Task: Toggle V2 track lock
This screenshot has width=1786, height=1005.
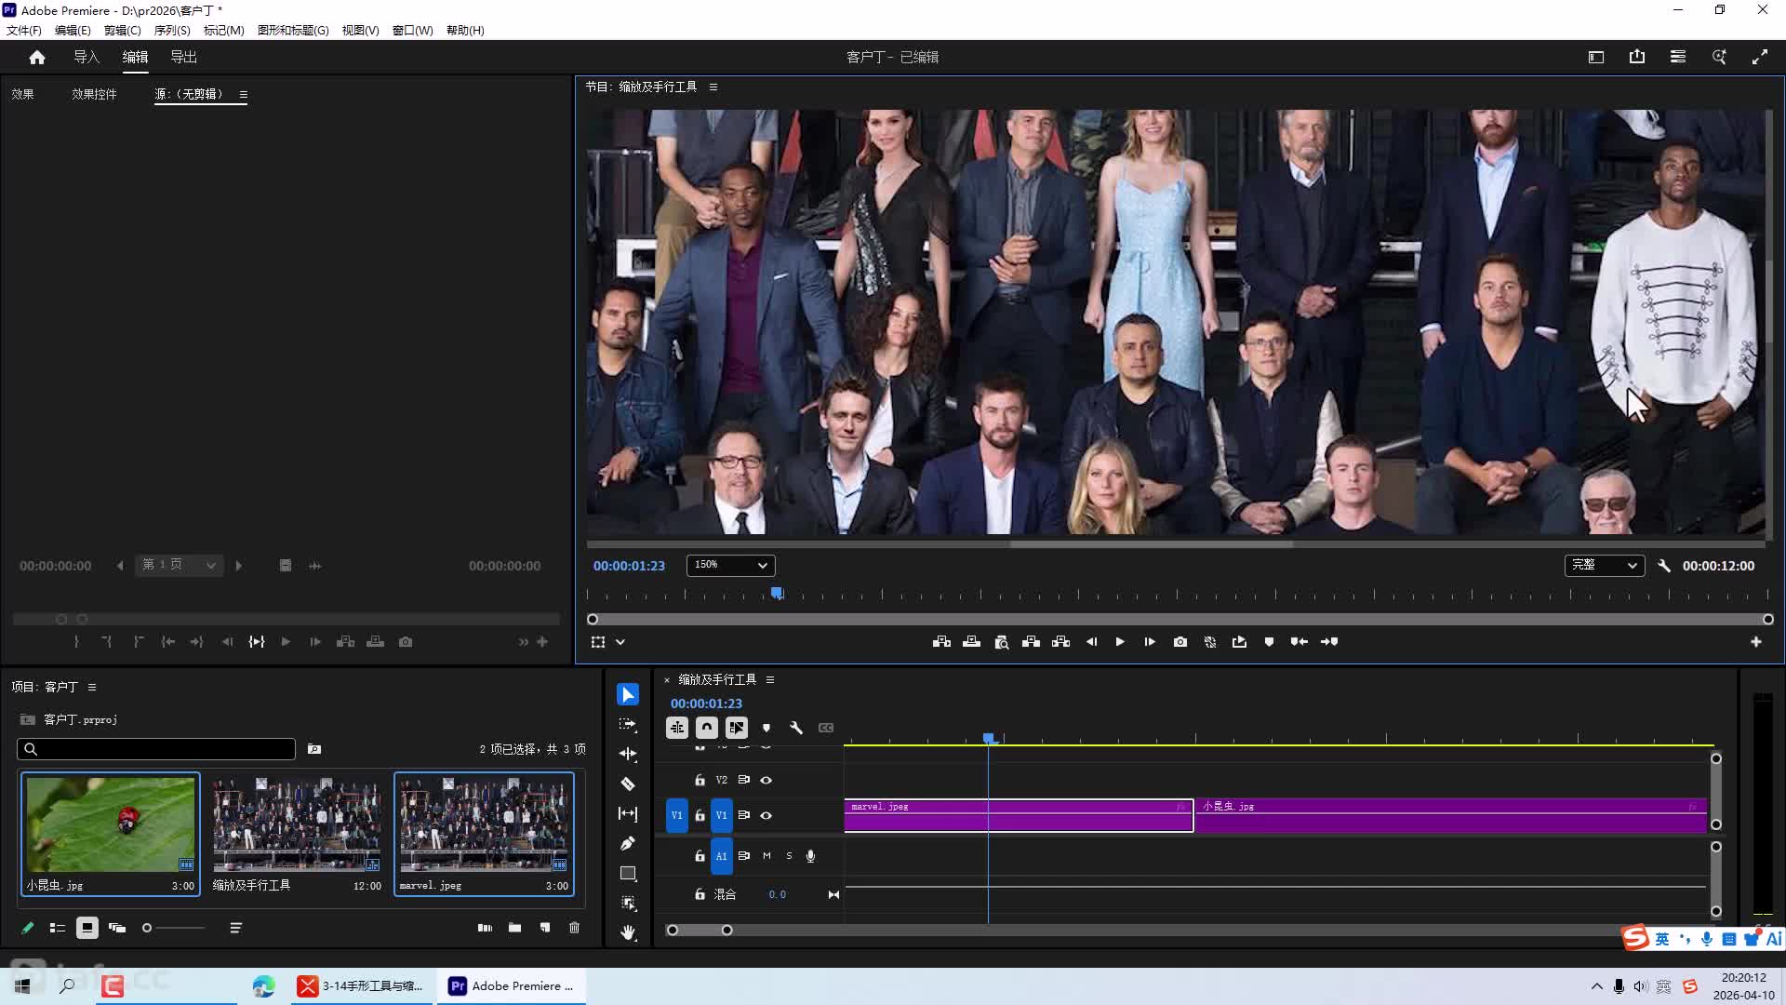Action: coord(700,780)
